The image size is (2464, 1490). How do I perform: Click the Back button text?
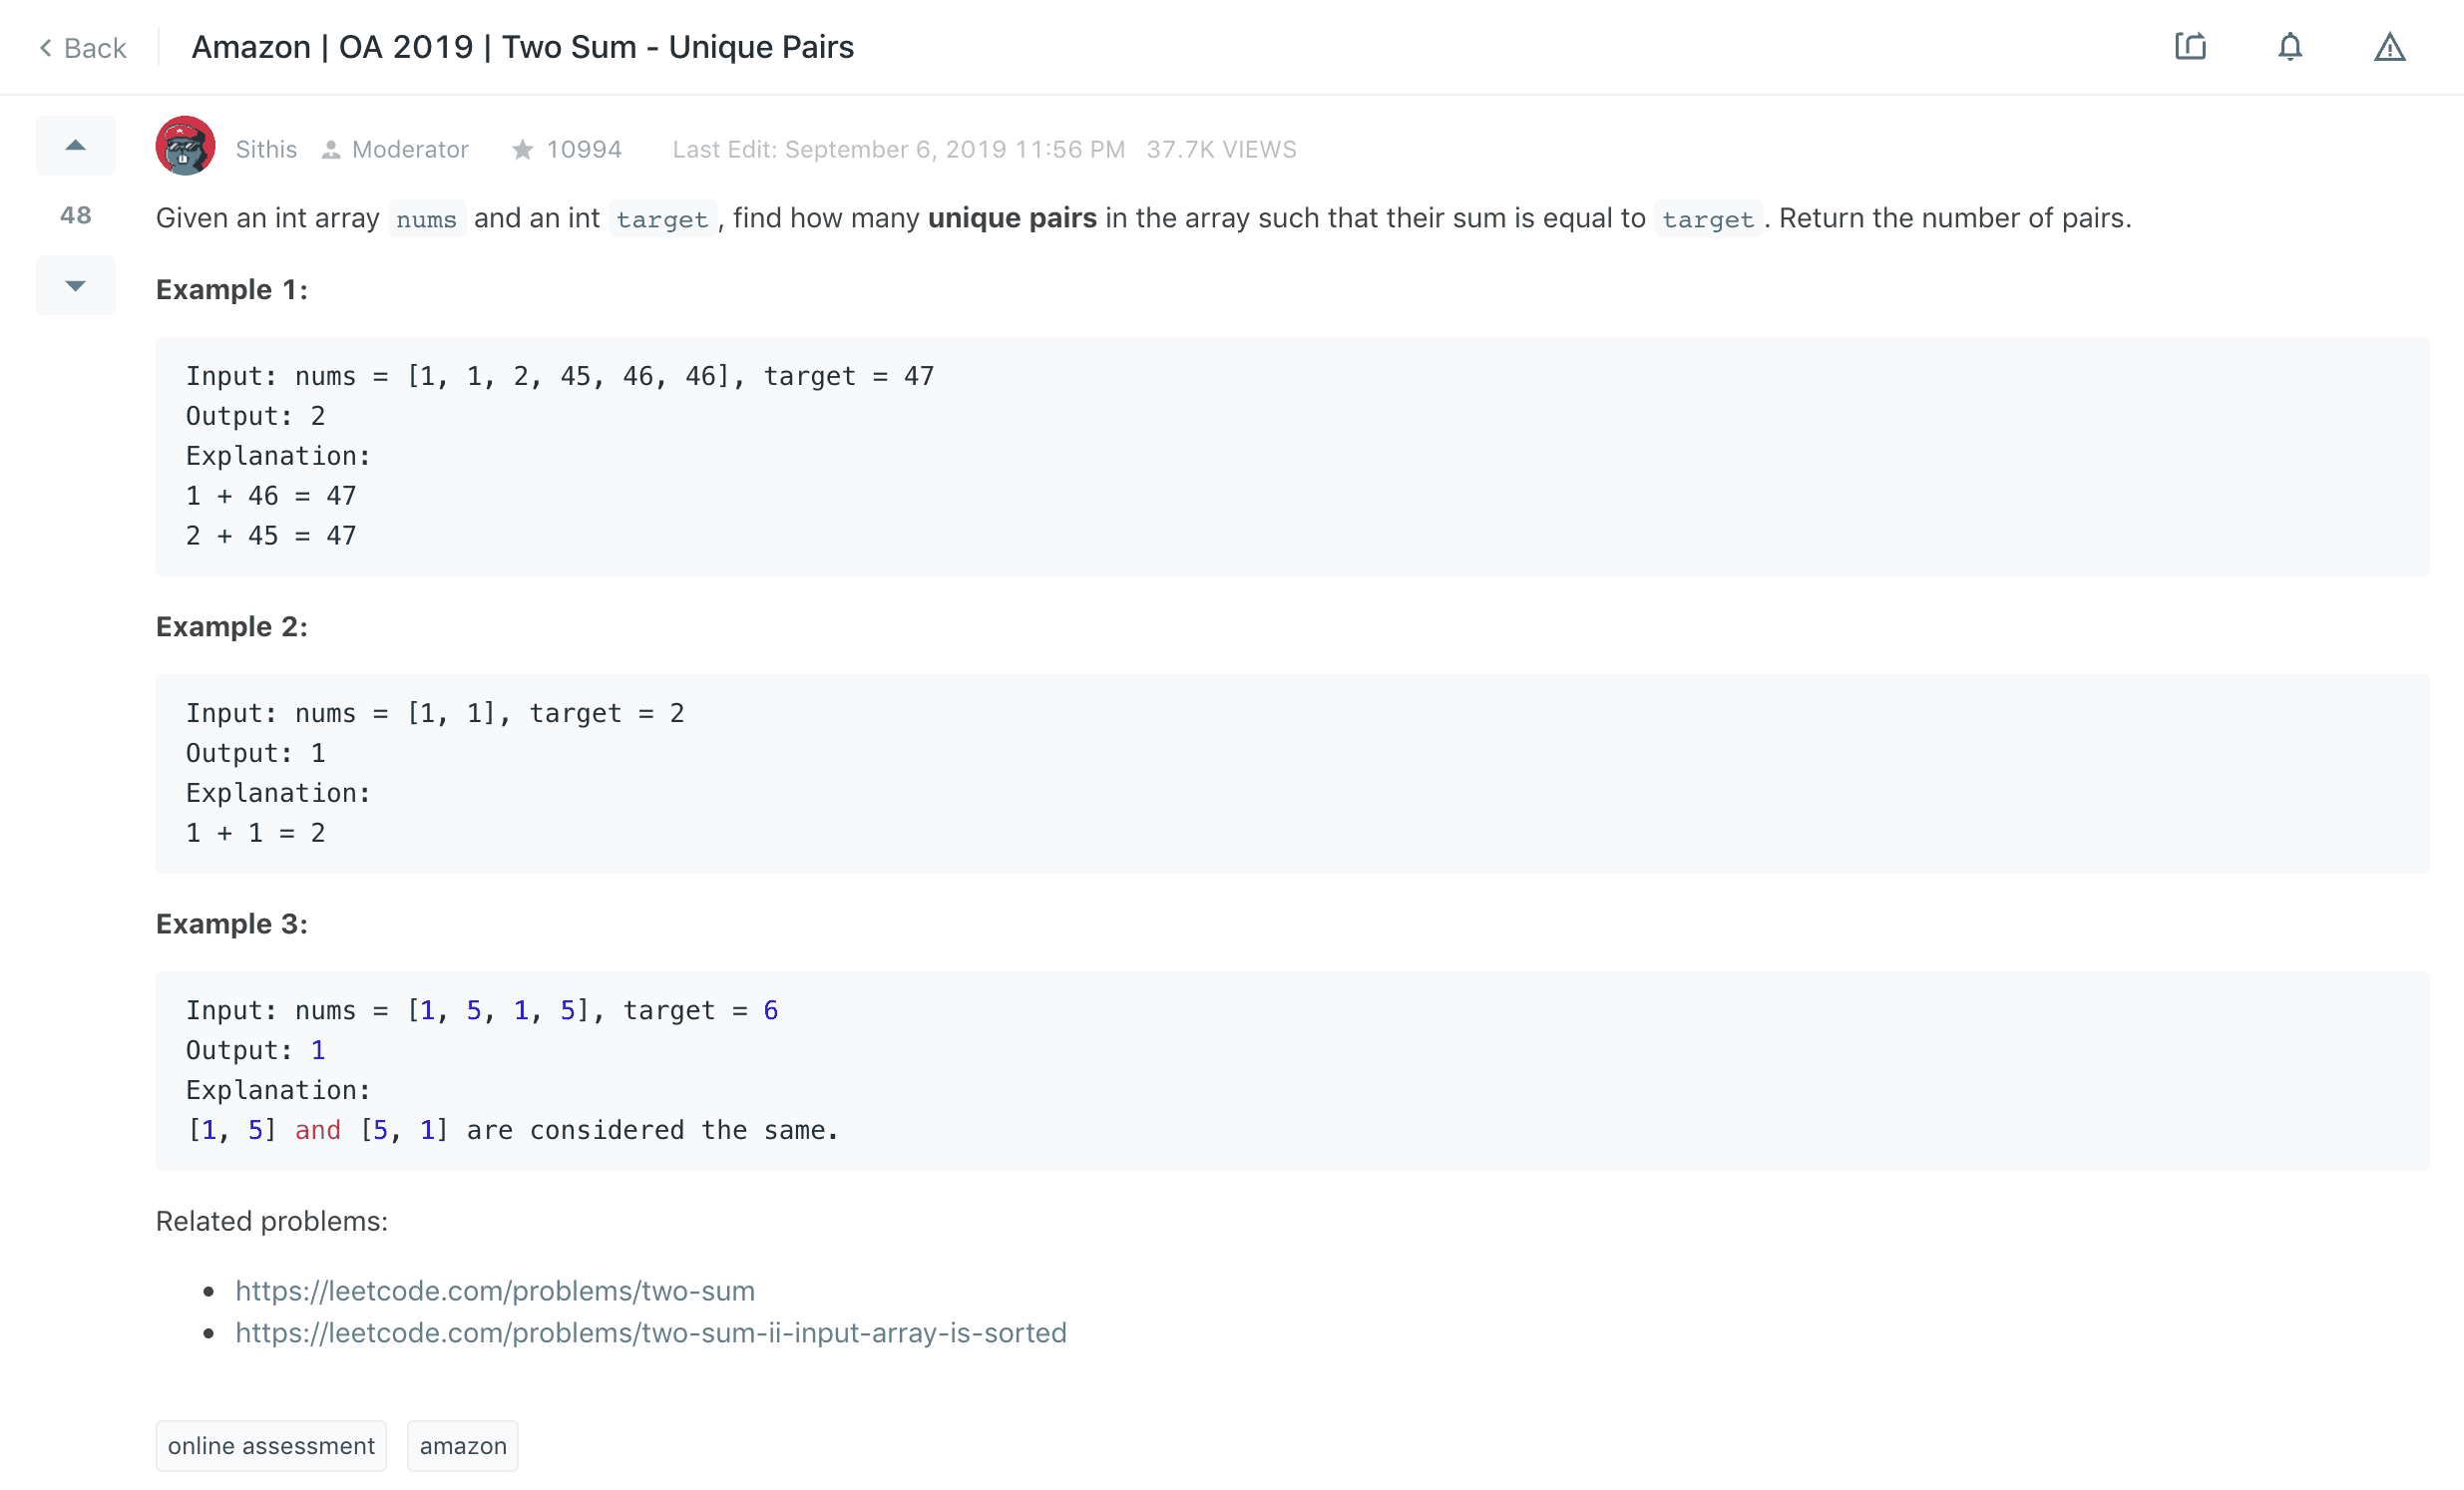click(x=95, y=48)
